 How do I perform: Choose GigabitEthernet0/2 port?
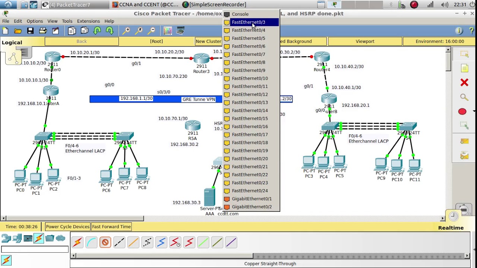point(251,207)
